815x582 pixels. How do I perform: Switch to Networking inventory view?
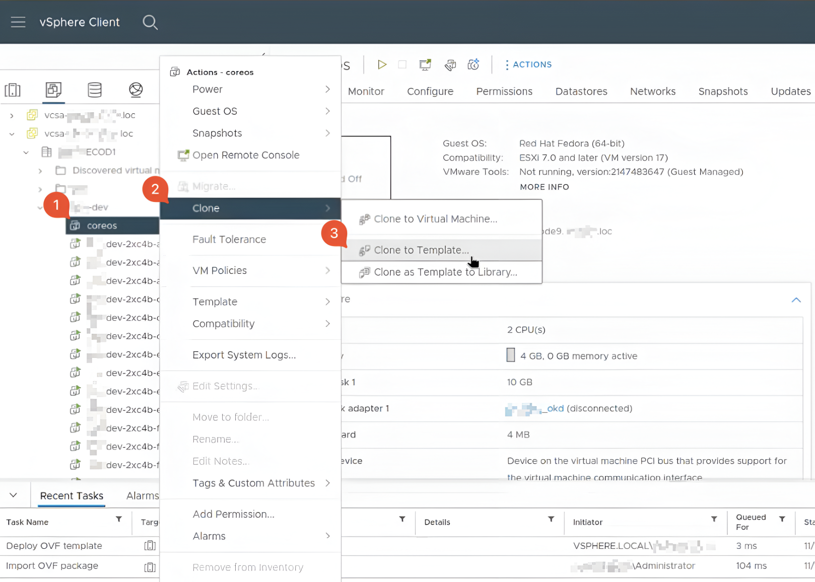(x=135, y=90)
